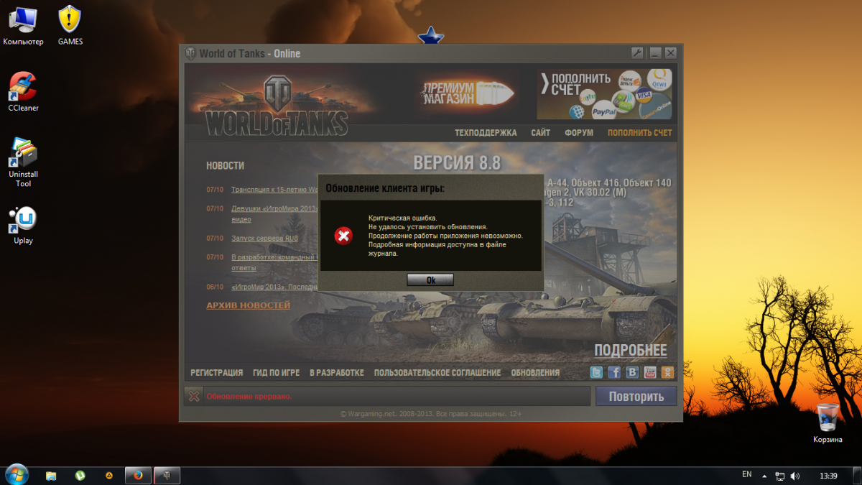Open 06/10 news item «ИгроМир 2013»
The image size is (862, 485).
[x=274, y=287]
